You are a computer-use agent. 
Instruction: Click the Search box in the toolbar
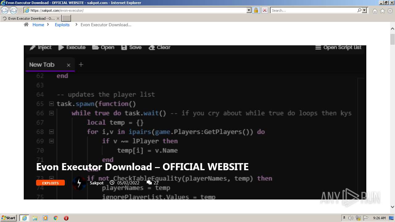pyautogui.click(x=314, y=10)
